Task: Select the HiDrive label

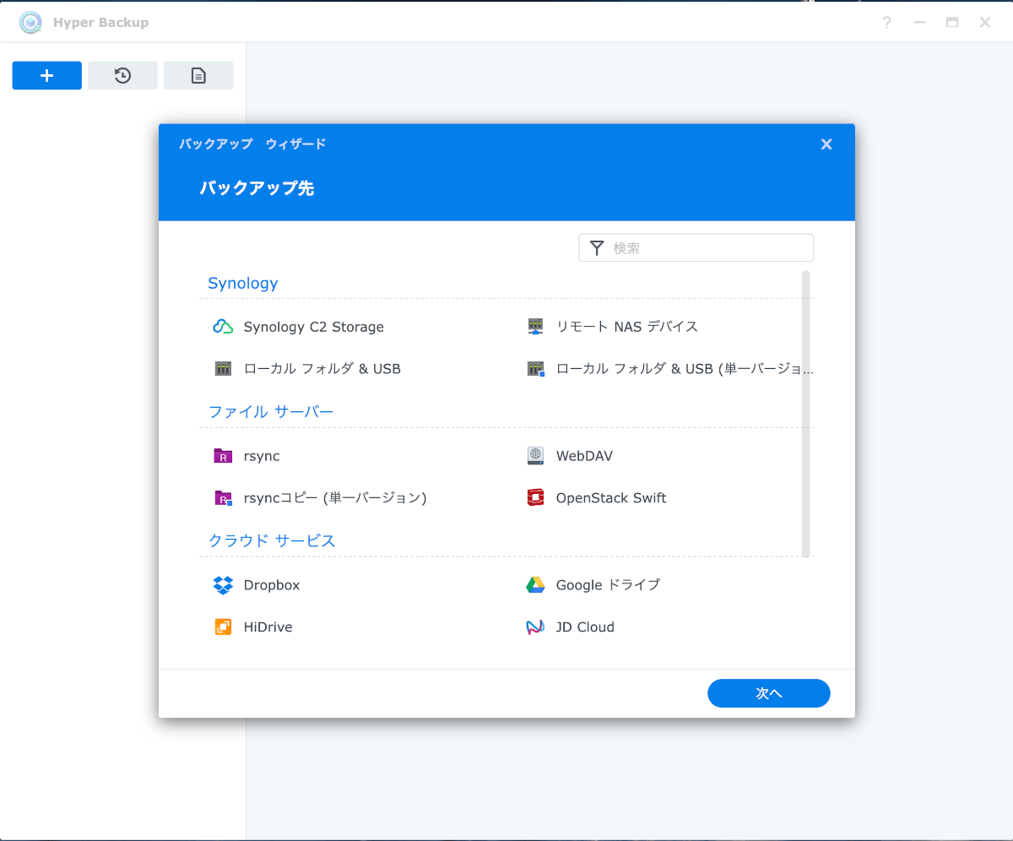Action: click(268, 627)
